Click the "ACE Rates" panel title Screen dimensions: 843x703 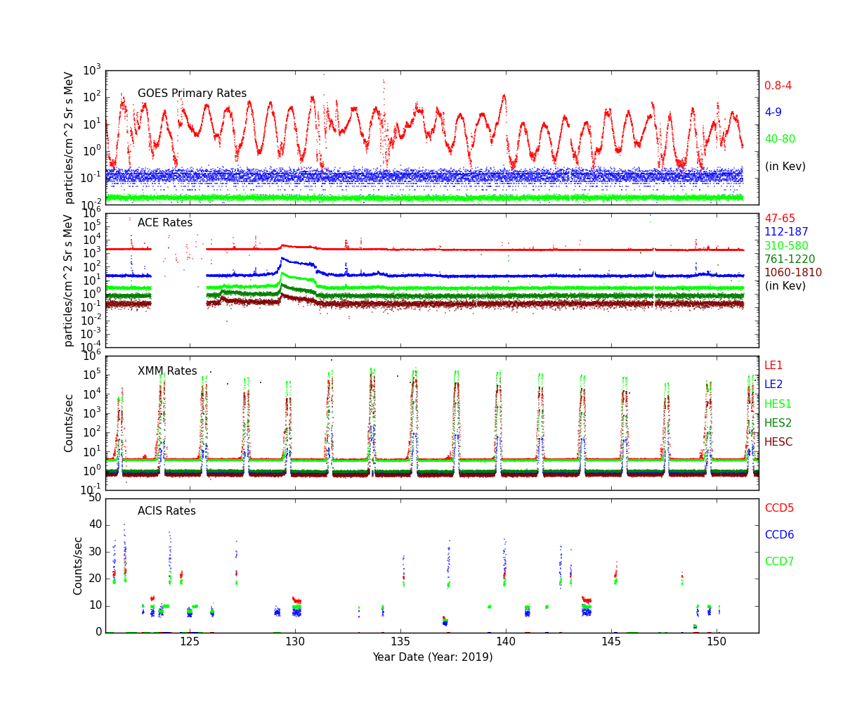point(164,223)
